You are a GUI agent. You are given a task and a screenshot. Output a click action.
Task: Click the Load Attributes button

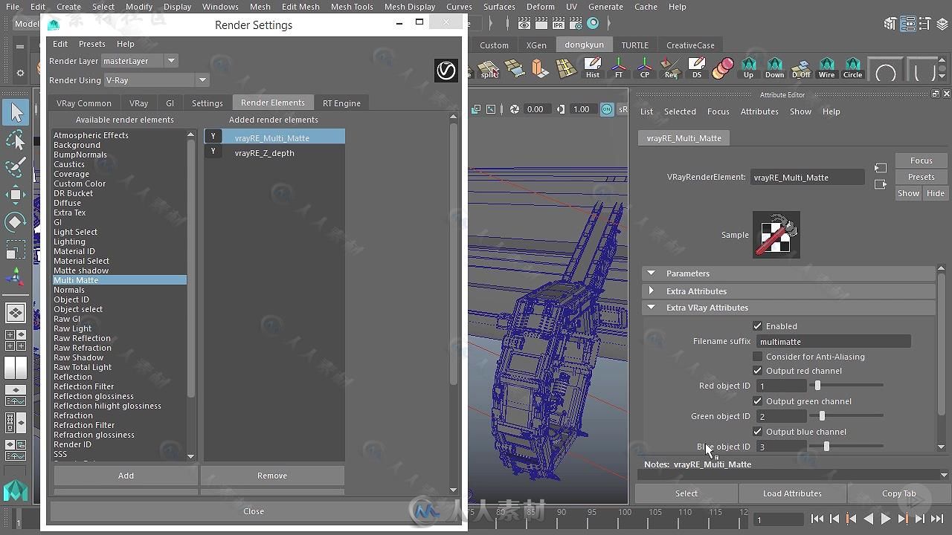coord(792,493)
